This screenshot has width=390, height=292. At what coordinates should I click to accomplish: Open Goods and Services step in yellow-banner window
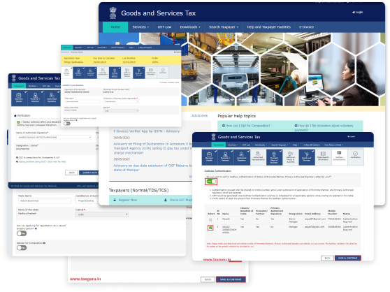tap(139, 73)
